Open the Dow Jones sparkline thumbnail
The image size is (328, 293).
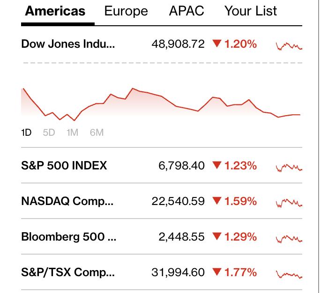click(x=289, y=45)
